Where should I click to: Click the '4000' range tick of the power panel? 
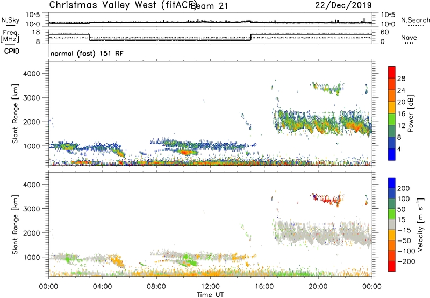click(x=32, y=74)
